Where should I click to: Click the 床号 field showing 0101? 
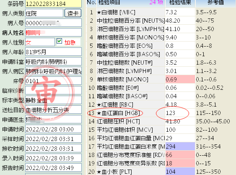coord(53,81)
